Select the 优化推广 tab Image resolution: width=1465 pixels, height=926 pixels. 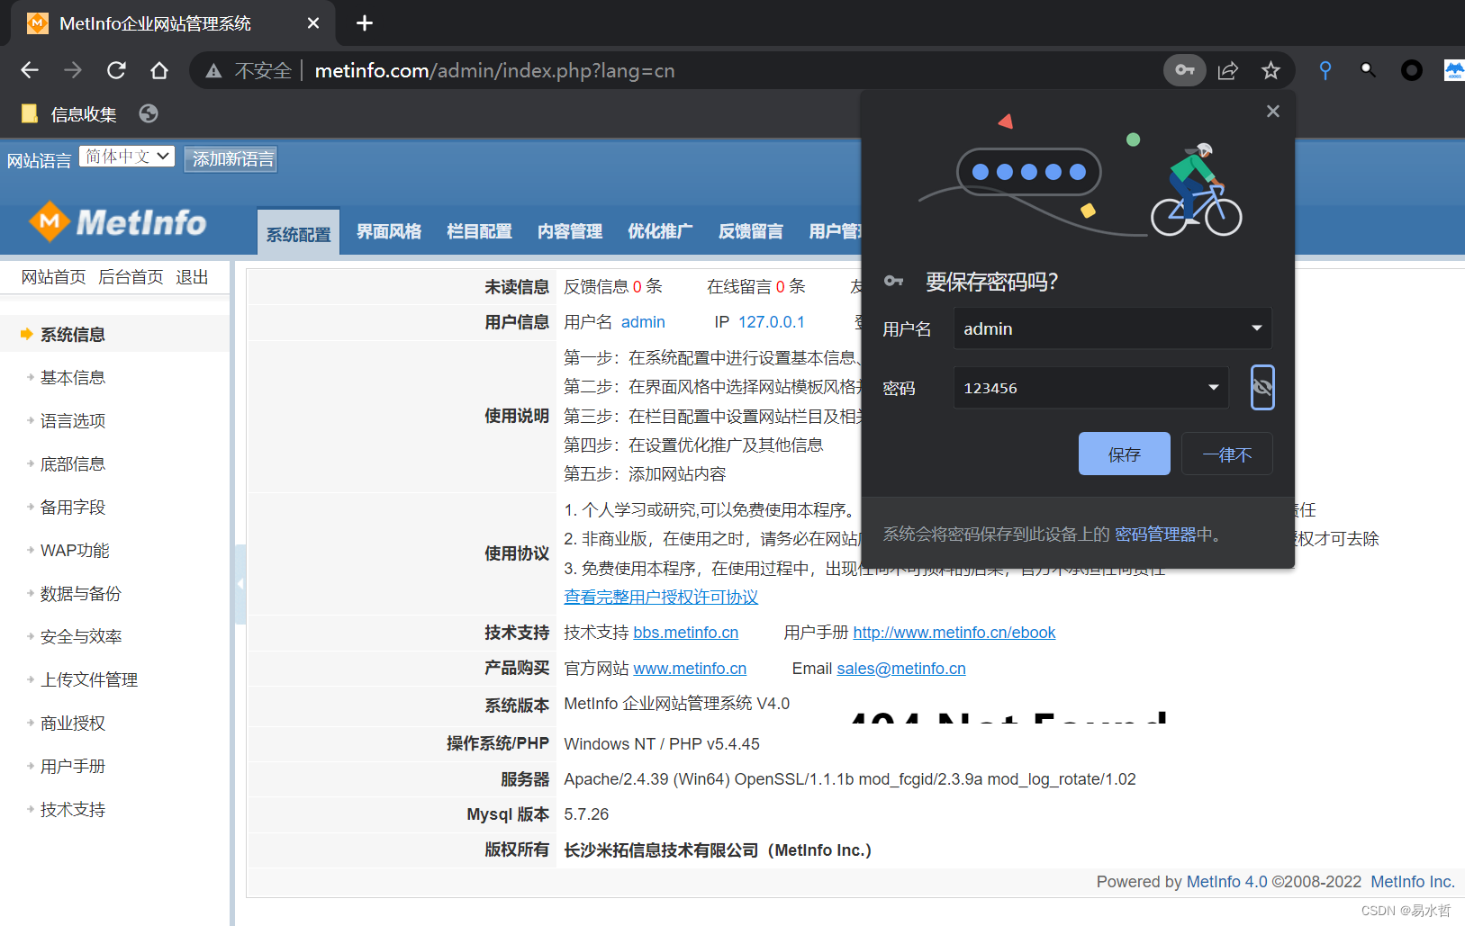[660, 231]
